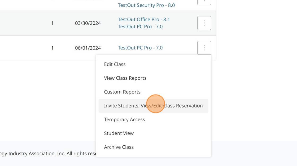Open three-dot menu for the 03/30/2024 class
This screenshot has height=166, width=297.
204,23
